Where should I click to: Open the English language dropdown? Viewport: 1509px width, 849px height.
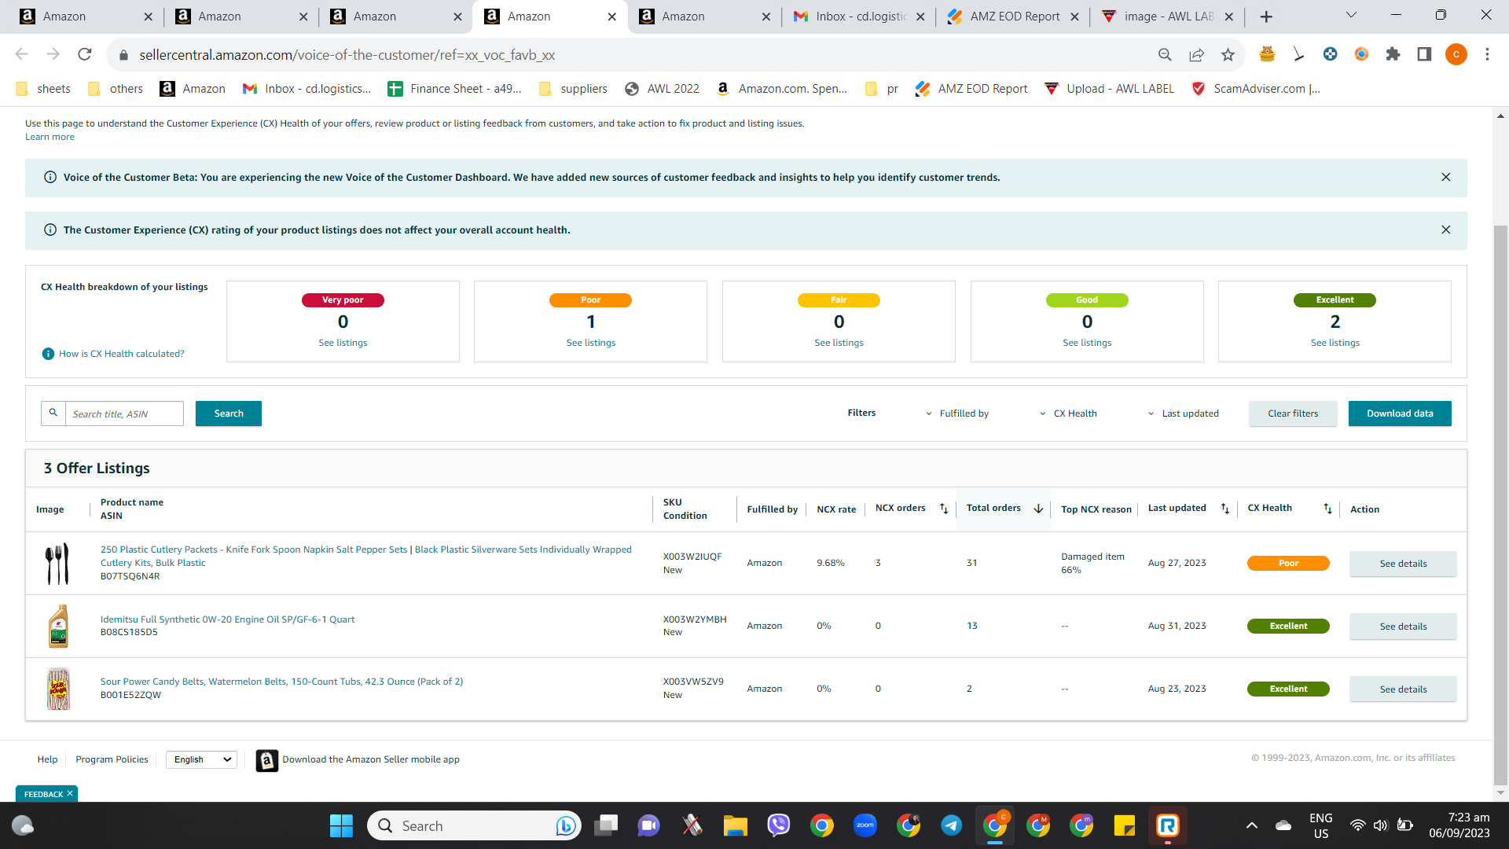point(201,759)
